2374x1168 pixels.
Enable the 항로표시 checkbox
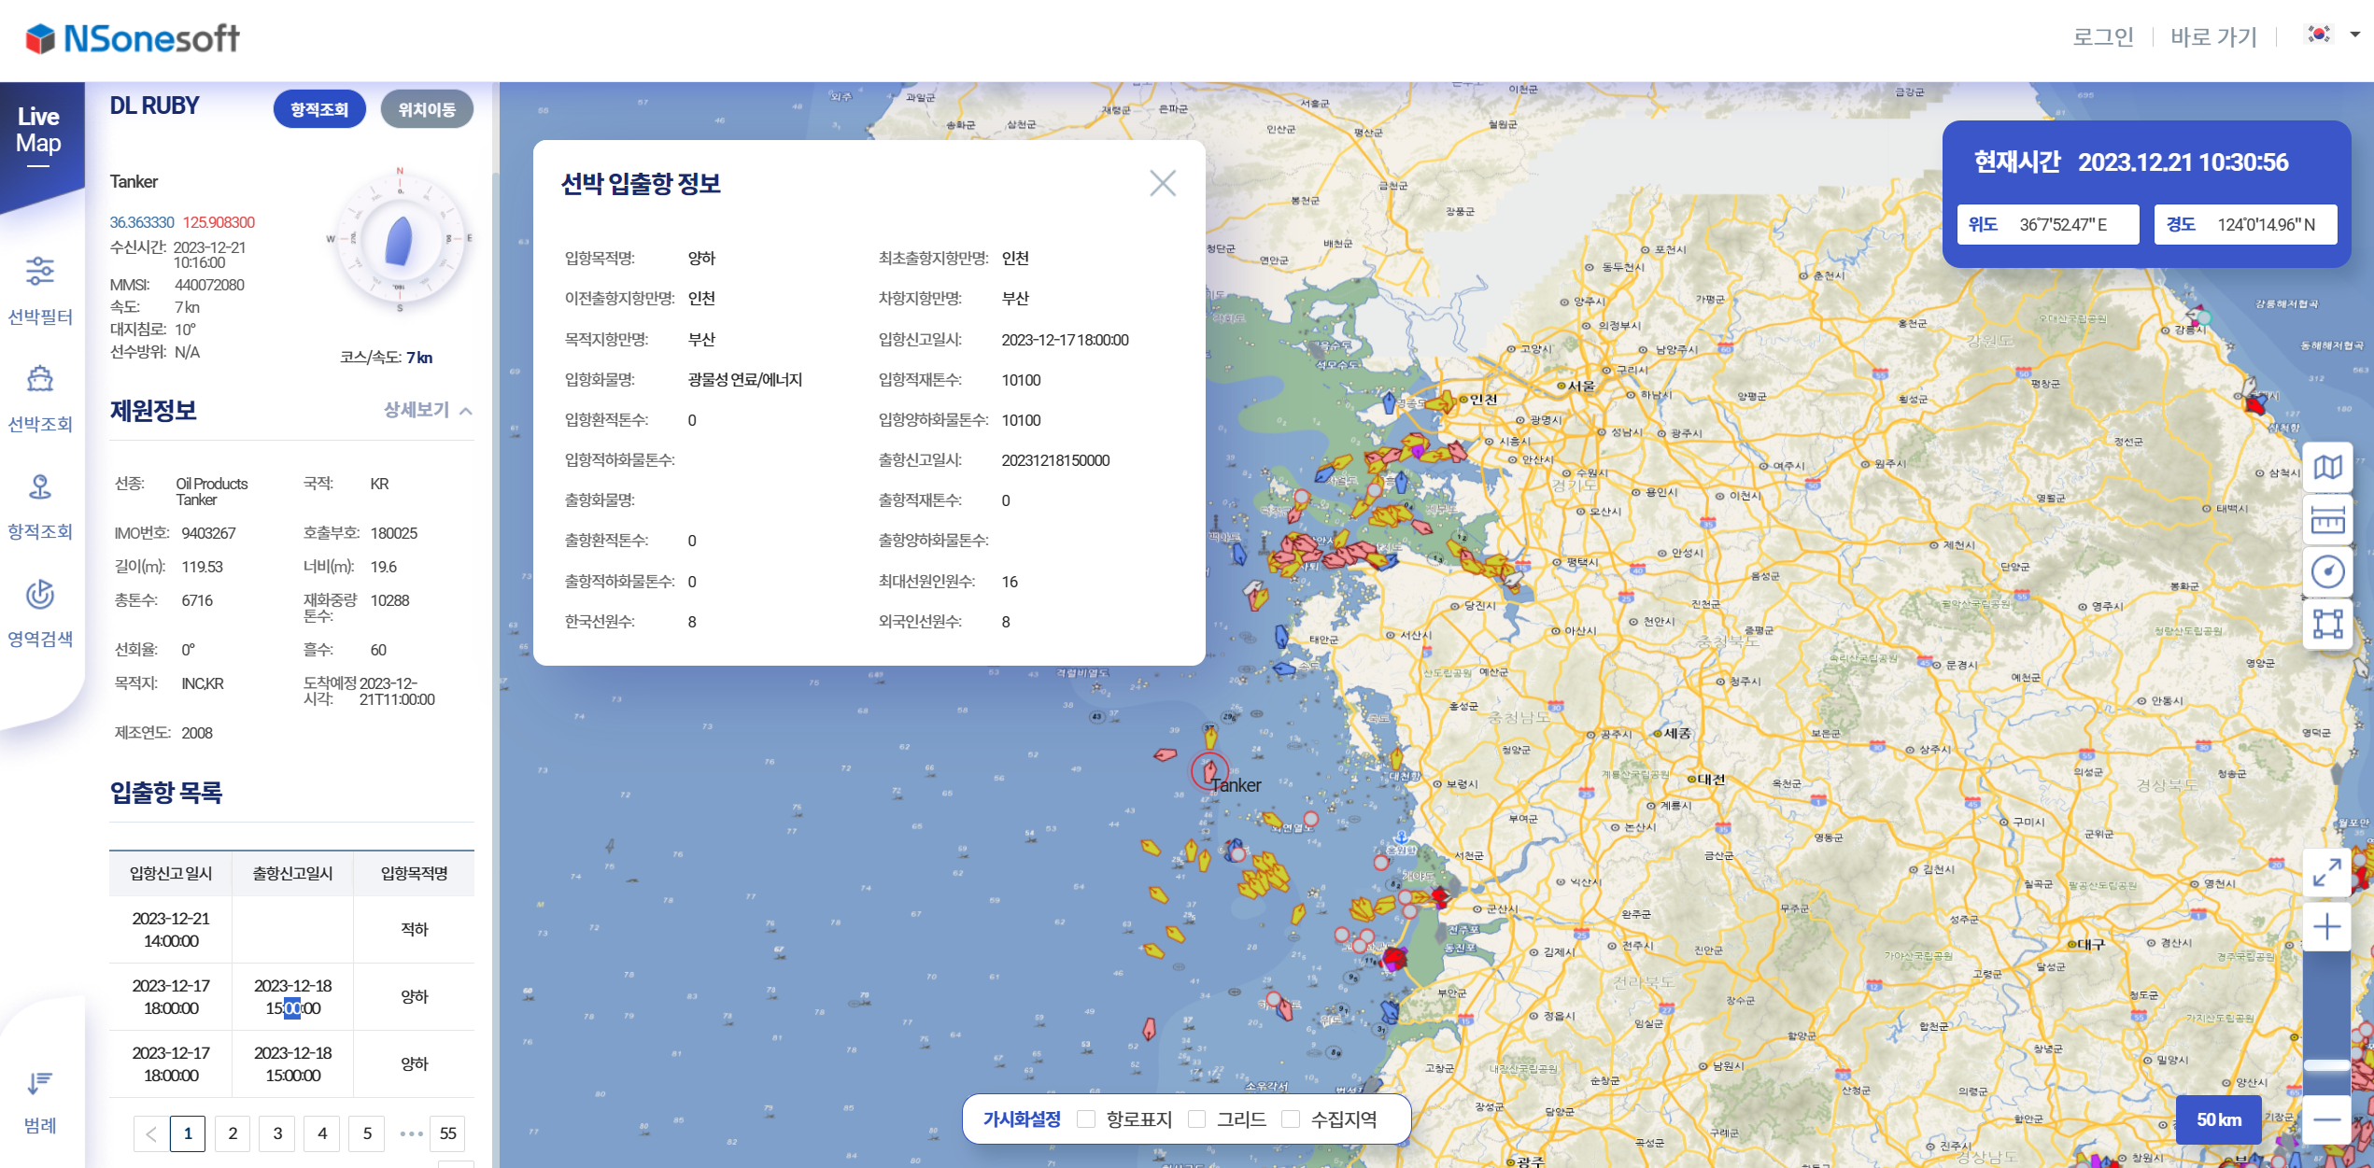click(1086, 1119)
